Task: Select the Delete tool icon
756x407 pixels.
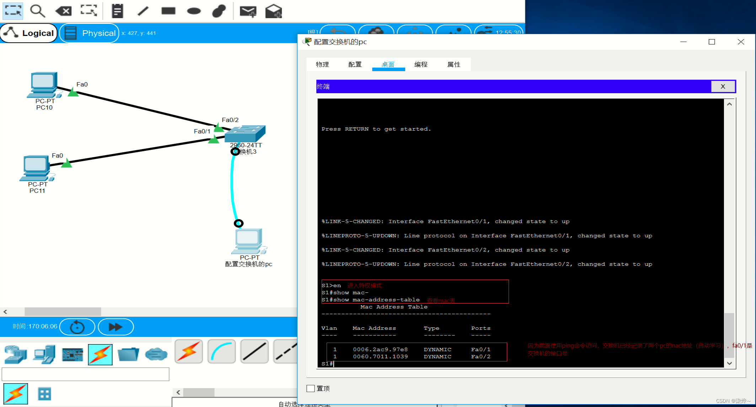Action: click(64, 11)
